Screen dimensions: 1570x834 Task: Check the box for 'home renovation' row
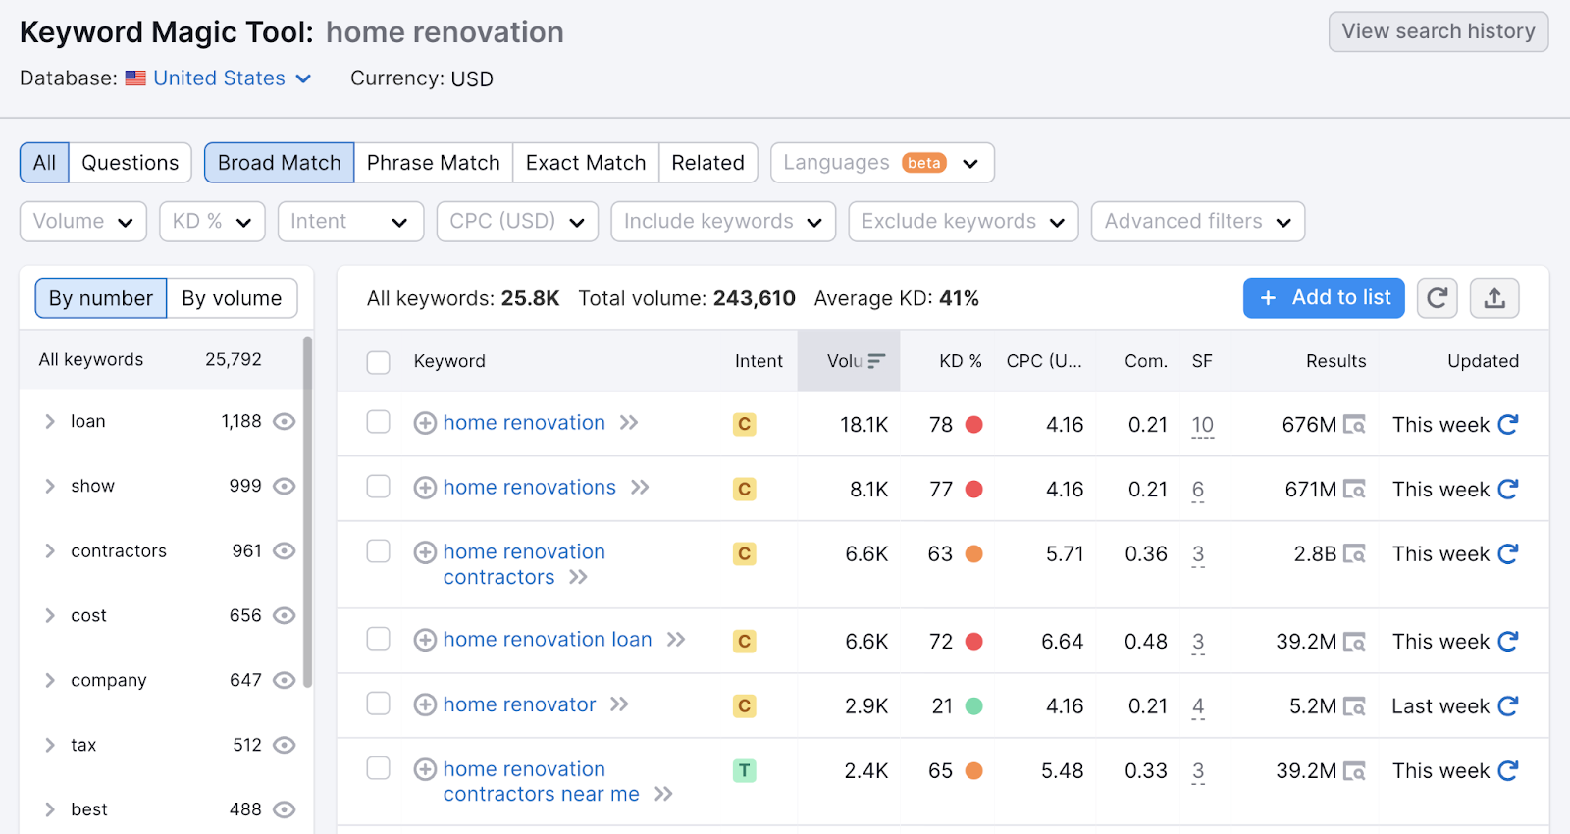click(378, 422)
